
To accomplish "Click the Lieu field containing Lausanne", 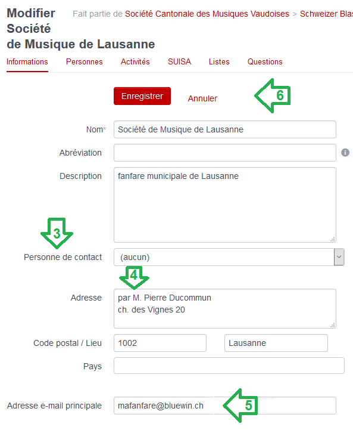I will [x=276, y=343].
